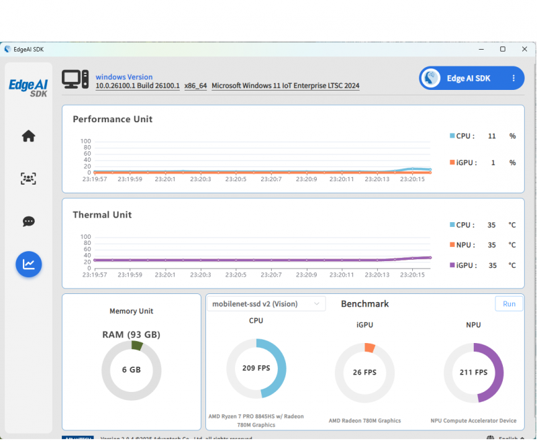Click the RAM usage donut chart
The height and width of the screenshot is (441, 537).
(132, 370)
